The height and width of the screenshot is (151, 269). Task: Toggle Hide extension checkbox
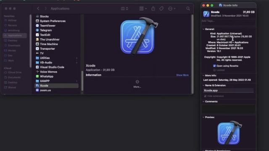(x=205, y=96)
